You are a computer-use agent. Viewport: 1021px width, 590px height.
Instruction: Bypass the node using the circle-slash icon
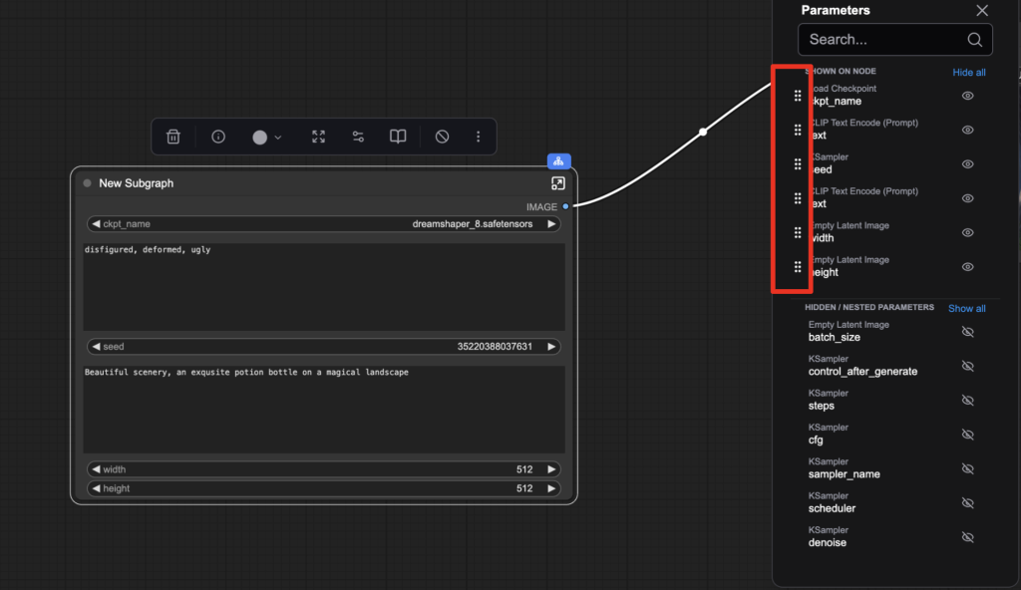443,137
